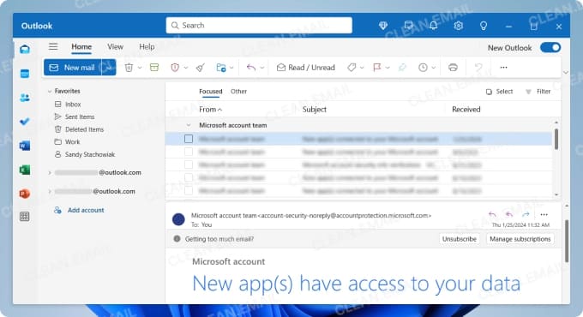
Task: Launch PowerPoint from the sidebar
Action: (x=25, y=194)
